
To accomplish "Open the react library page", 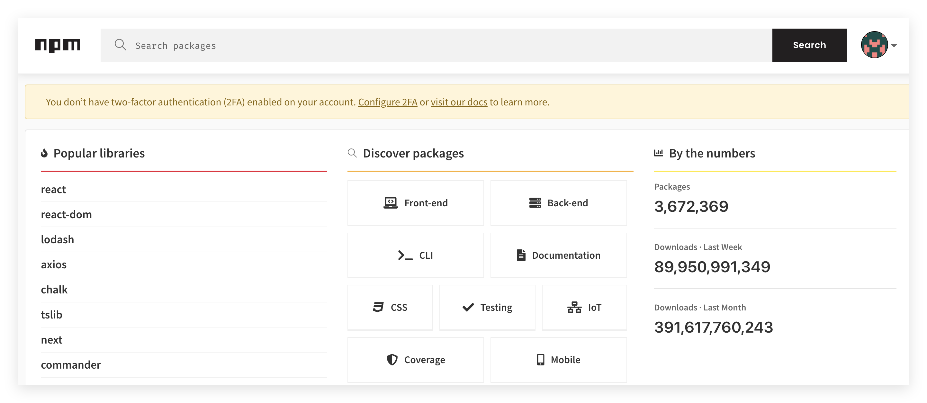I will click(x=53, y=190).
